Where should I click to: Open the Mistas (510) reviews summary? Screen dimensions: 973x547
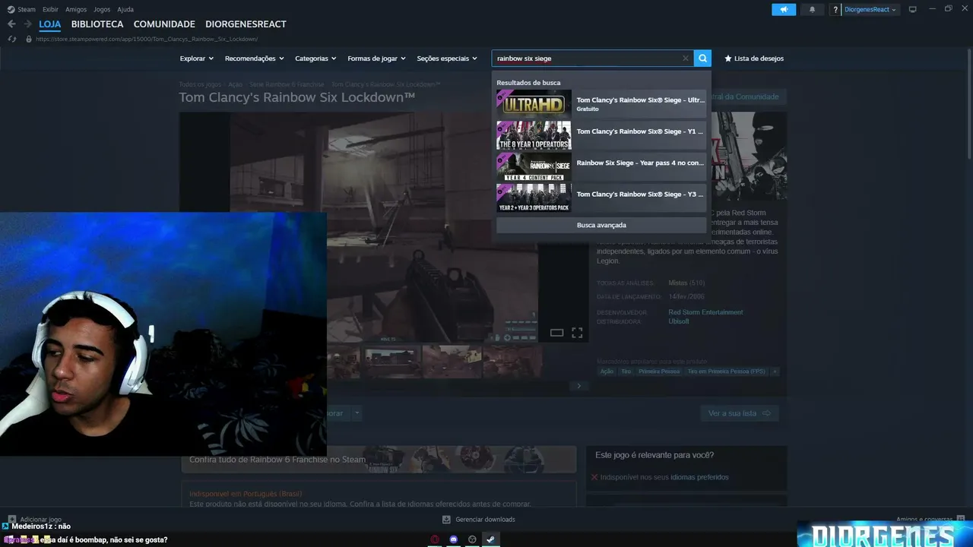[x=686, y=283]
